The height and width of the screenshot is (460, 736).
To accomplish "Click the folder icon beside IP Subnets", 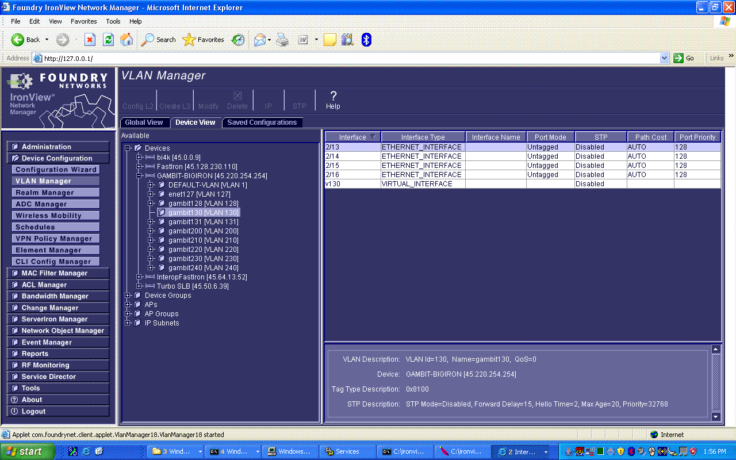I will [x=137, y=323].
